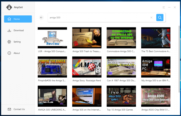Click 'Top 10 Amiga 500 Games' title
Viewport: 181px width, 116px height.
pos(120,110)
